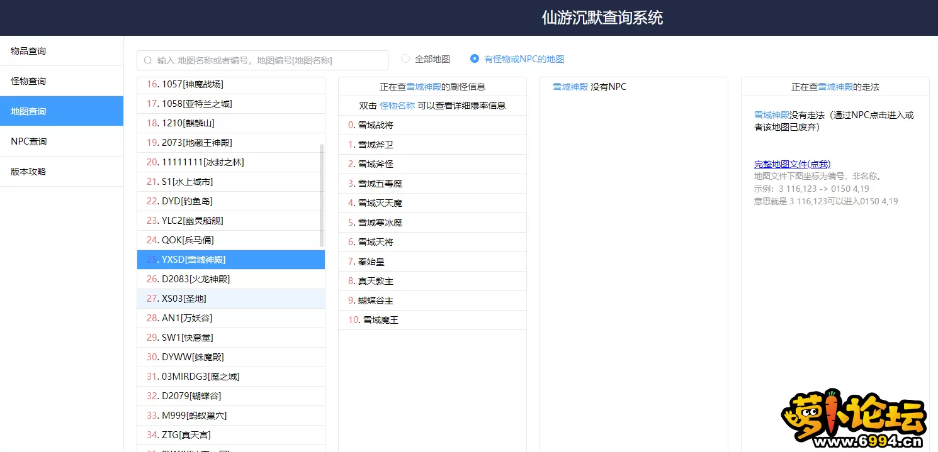Click monster 雪域灭天魔 in list

coord(432,203)
